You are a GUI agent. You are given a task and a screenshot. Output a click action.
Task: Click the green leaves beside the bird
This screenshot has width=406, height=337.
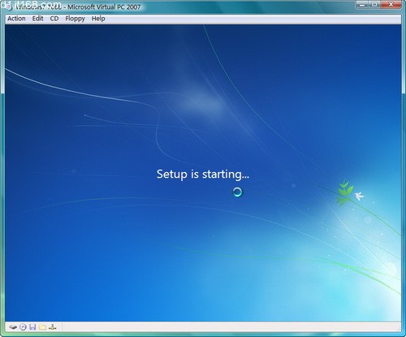pyautogui.click(x=345, y=192)
